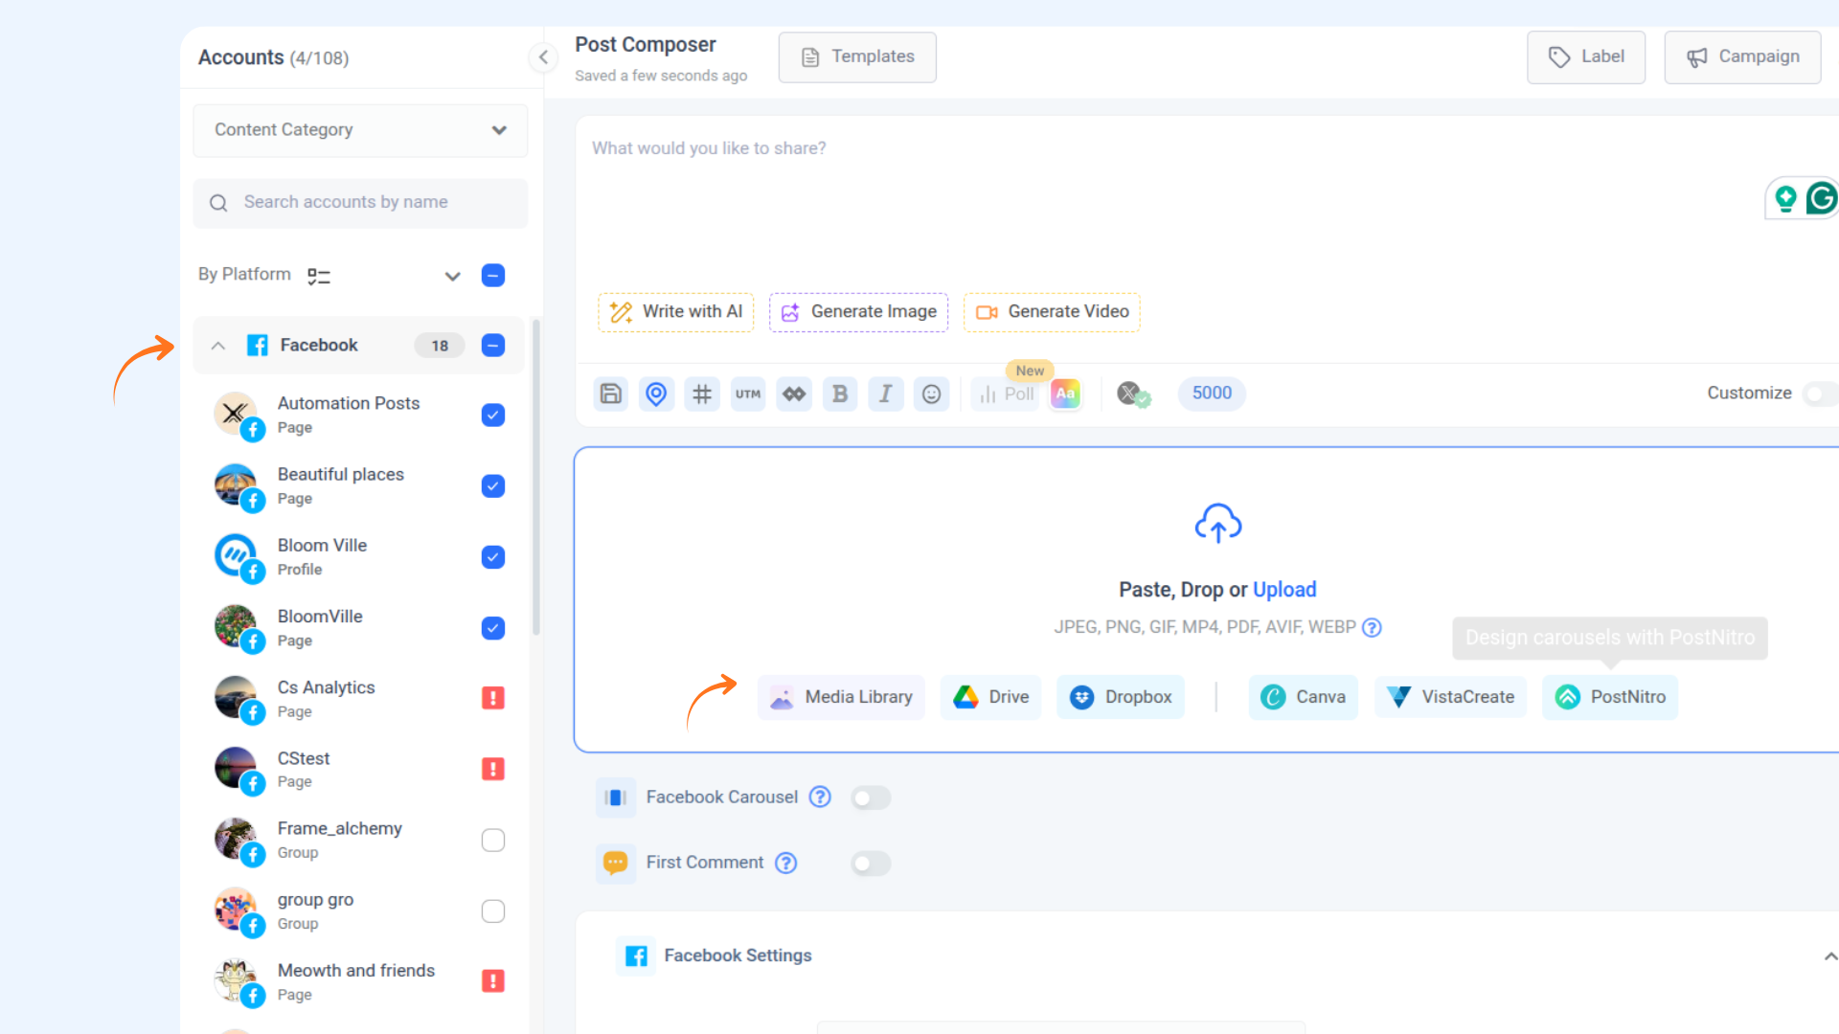Viewport: 1839px width, 1034px height.
Task: Click the Generate Image button
Action: (858, 312)
